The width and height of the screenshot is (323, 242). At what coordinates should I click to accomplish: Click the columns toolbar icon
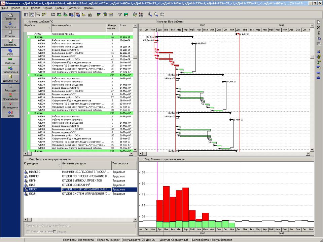tap(105, 14)
